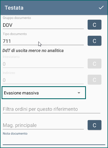Click the C button beside Tipo documento

tap(94, 41)
